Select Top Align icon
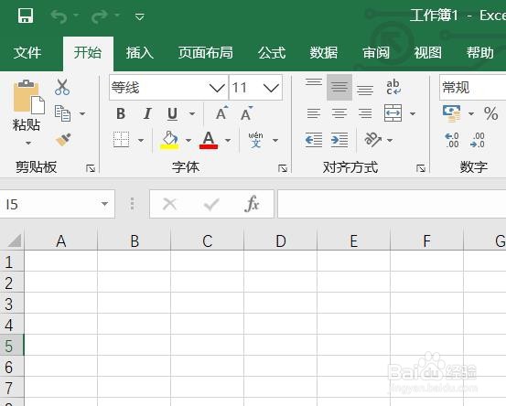The height and width of the screenshot is (406, 506). (x=314, y=82)
